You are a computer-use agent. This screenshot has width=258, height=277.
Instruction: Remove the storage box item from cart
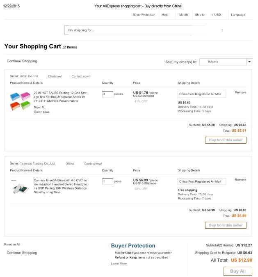240,93
